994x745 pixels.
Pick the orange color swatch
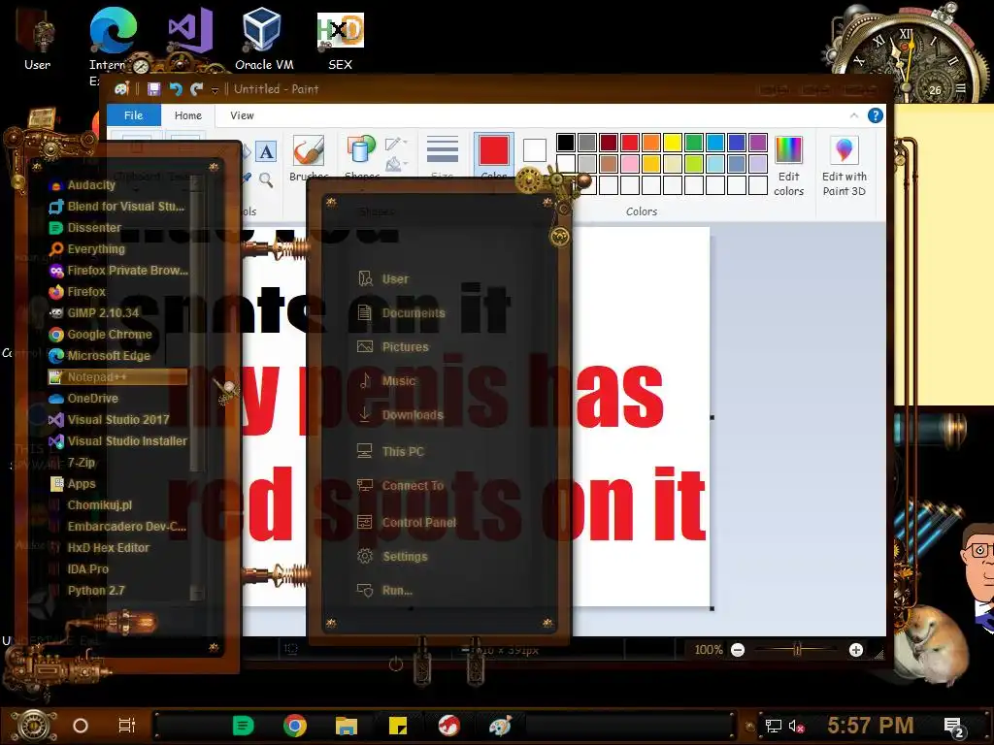(x=651, y=143)
